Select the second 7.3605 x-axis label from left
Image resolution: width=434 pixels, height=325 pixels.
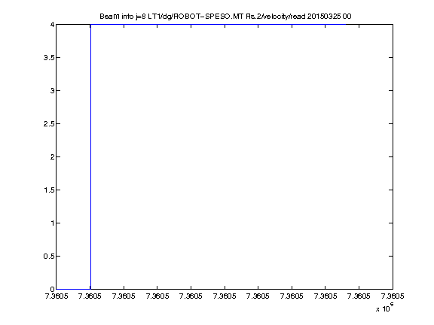tap(90, 296)
